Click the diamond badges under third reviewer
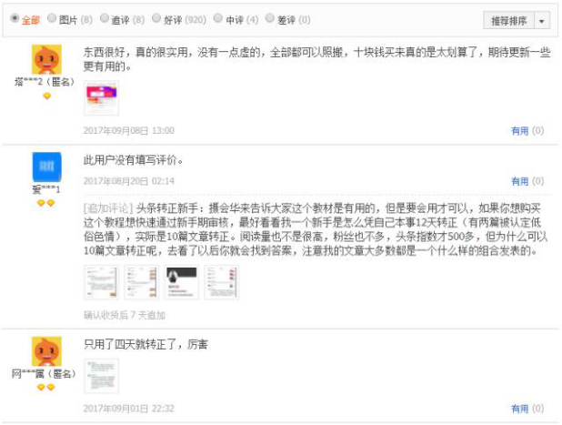562x425 pixels. (45, 388)
